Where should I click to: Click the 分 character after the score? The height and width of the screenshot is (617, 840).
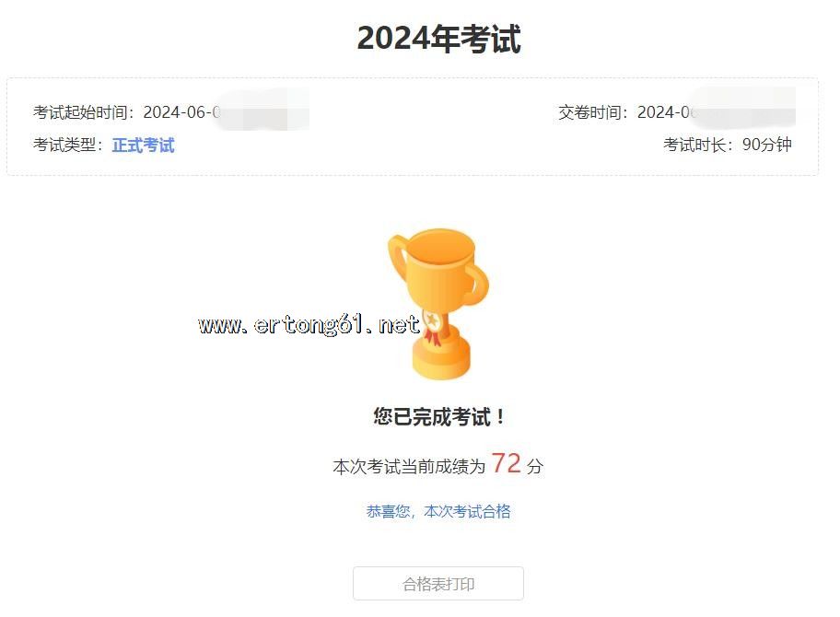click(534, 466)
